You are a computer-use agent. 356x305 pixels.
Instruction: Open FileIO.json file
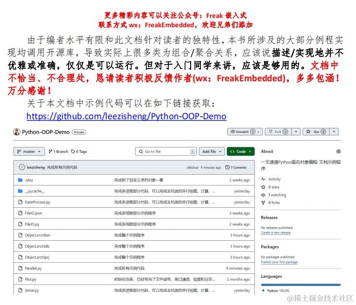pos(34,213)
